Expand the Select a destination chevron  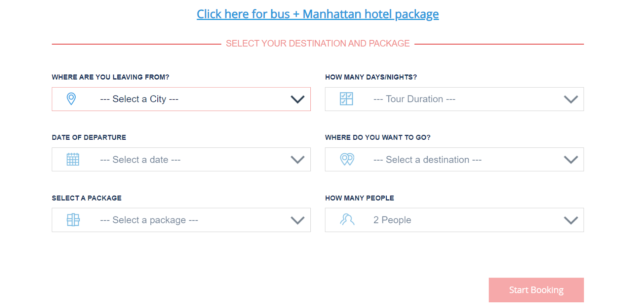(571, 160)
